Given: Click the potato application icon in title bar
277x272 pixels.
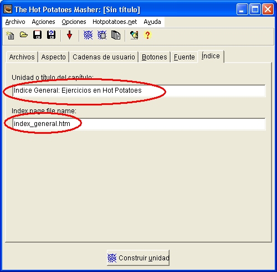Looking at the screenshot, I should pos(8,9).
